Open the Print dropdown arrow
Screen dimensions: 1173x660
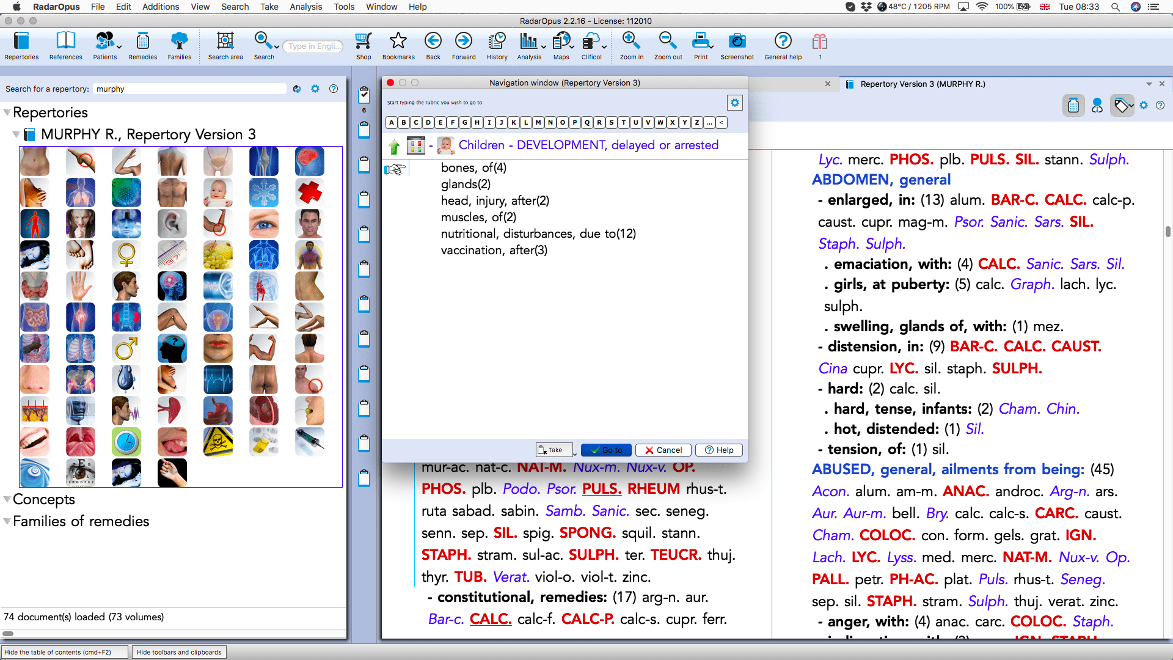tap(712, 46)
